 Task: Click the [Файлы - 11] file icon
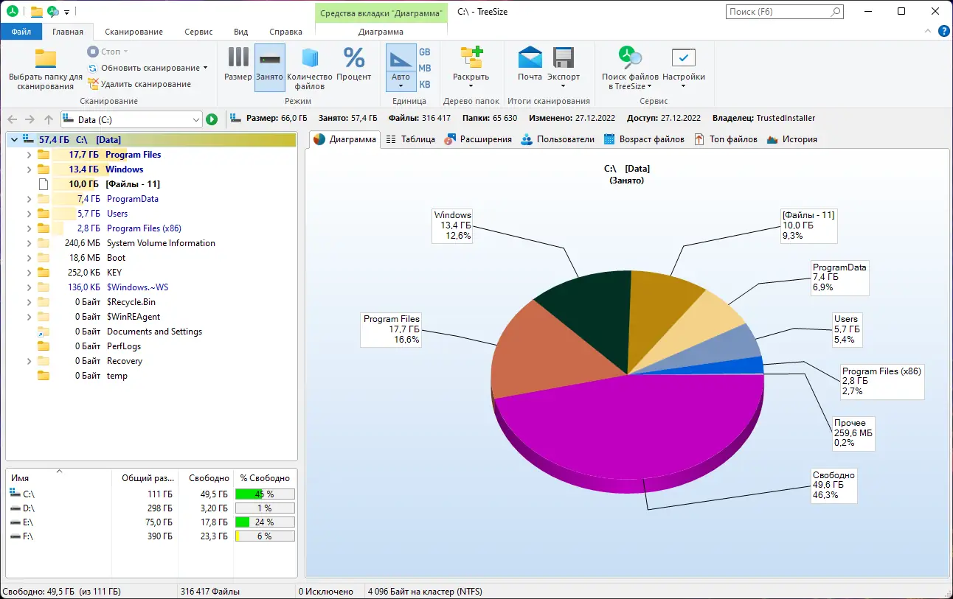pos(44,184)
